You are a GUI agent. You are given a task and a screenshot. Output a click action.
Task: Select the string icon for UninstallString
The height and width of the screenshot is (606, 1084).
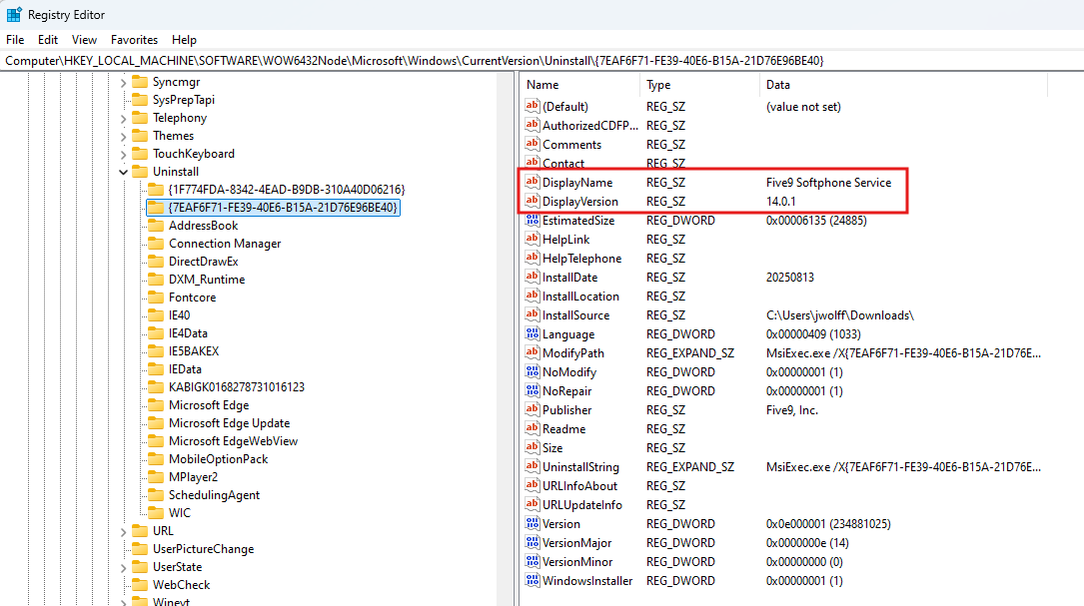[x=532, y=467]
